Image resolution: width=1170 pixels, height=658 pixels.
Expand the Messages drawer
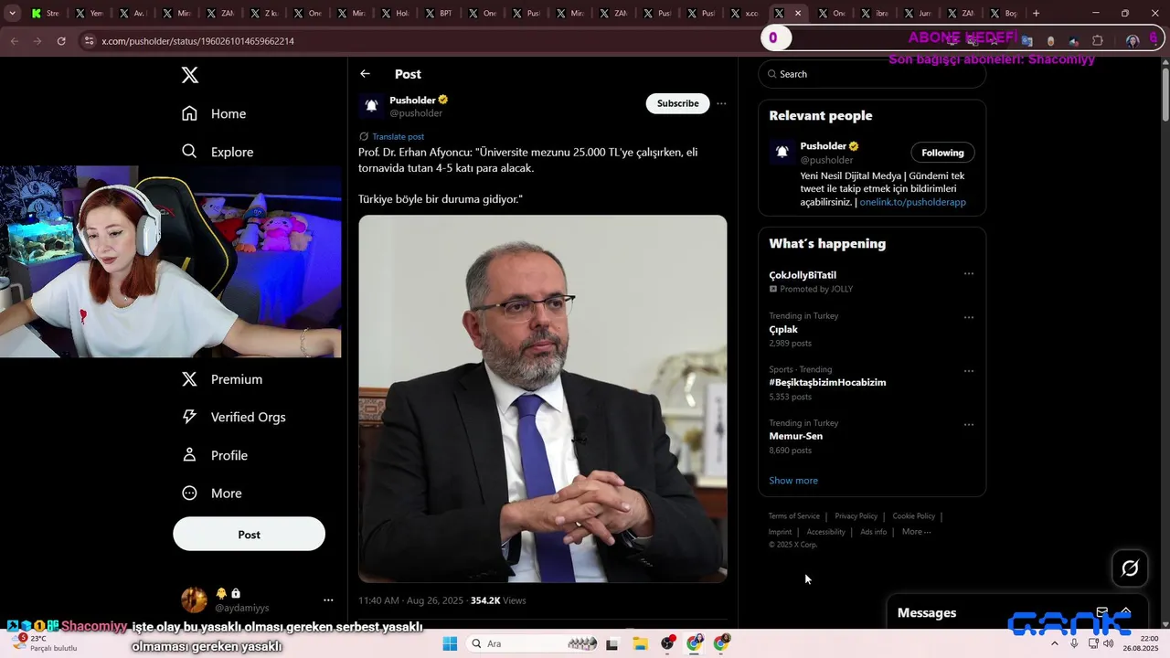[1126, 612]
